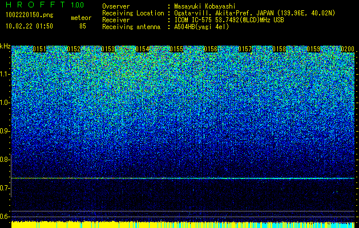Click the filename 1002220150.png
Image resolution: width=359 pixels, height=228 pixels.
[30, 15]
